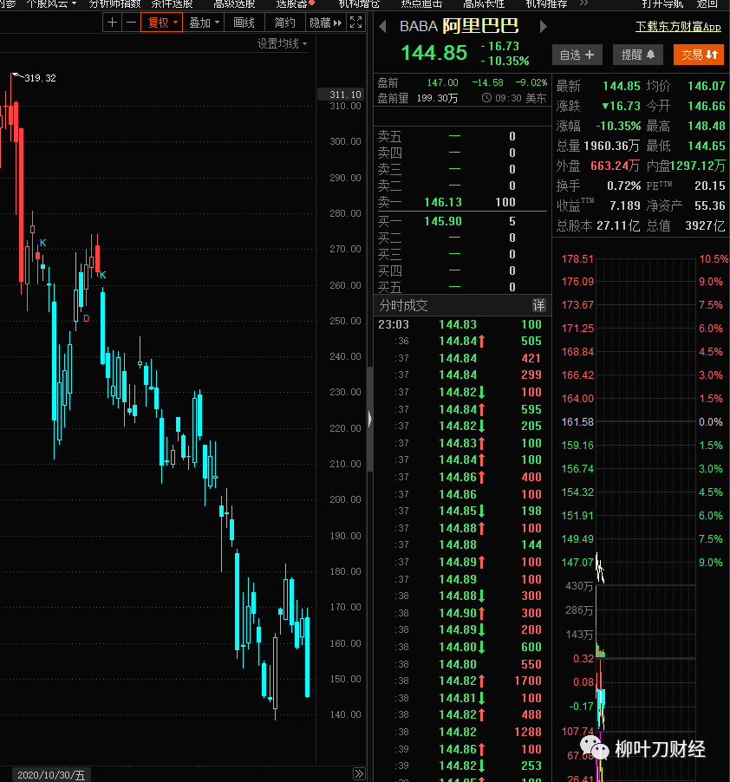Activate the 画线 drawing tool
Screen dimensions: 730x782
244,23
